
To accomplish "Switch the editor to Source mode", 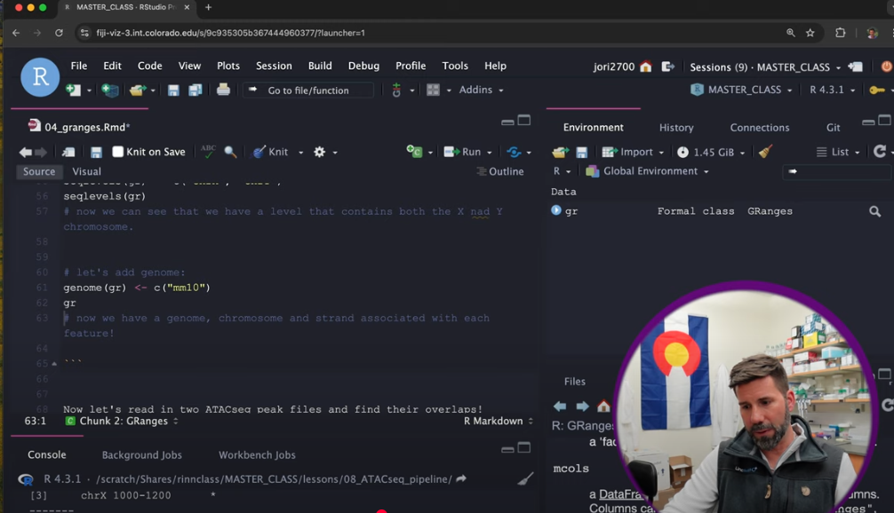I will click(39, 171).
